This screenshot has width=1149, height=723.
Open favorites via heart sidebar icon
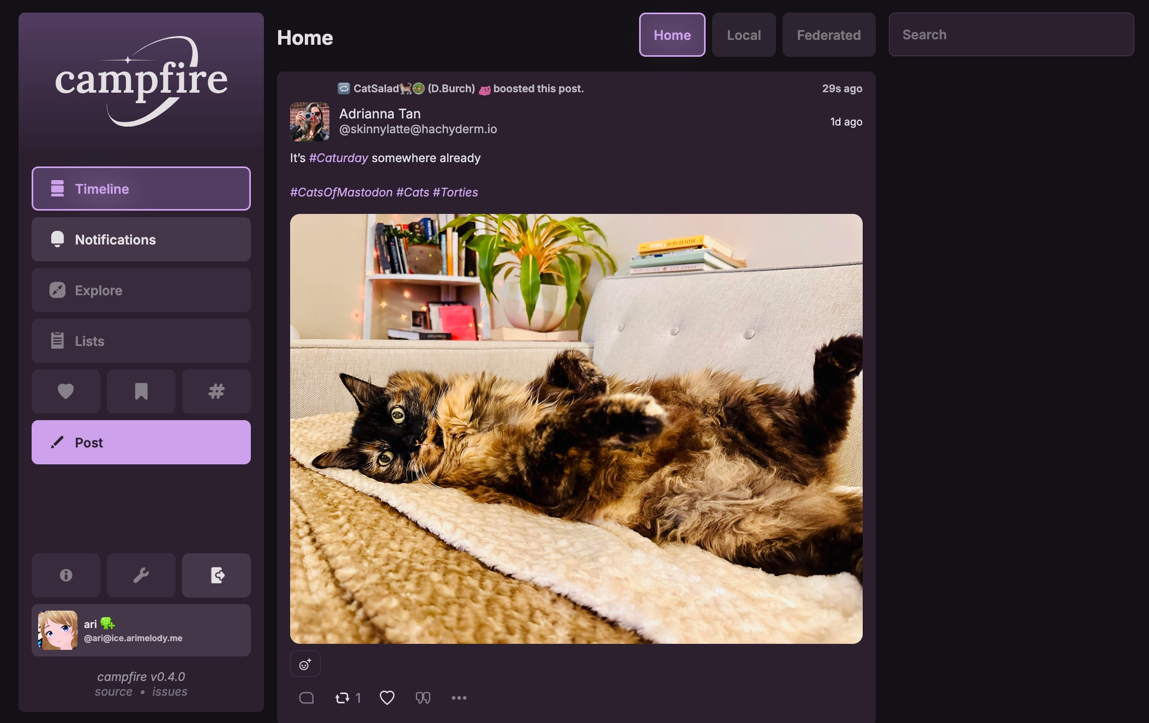66,391
